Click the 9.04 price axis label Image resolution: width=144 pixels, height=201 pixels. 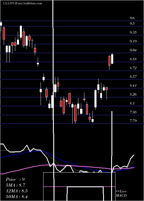click(133, 50)
